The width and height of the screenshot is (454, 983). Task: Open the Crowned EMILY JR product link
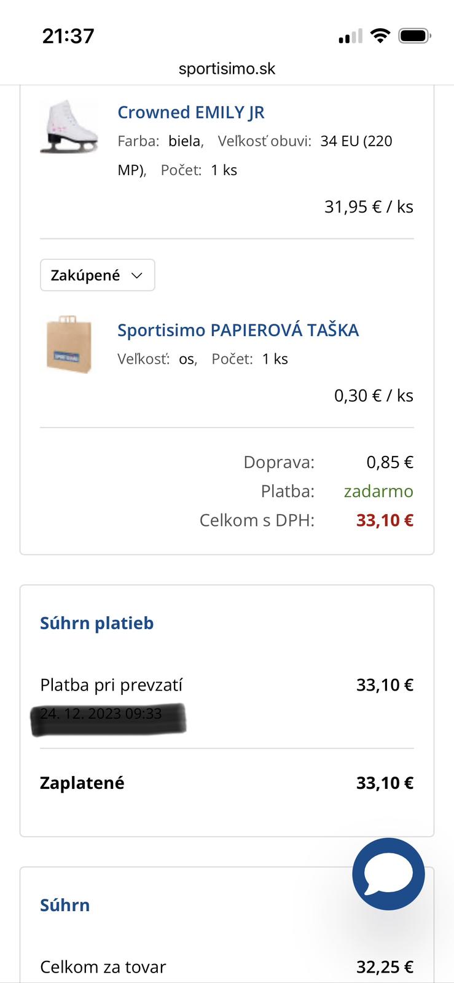coord(191,112)
